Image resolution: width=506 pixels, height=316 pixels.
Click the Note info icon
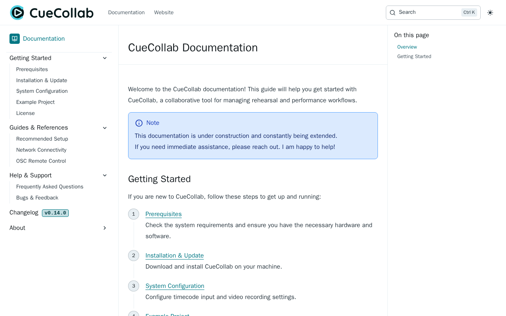[139, 123]
